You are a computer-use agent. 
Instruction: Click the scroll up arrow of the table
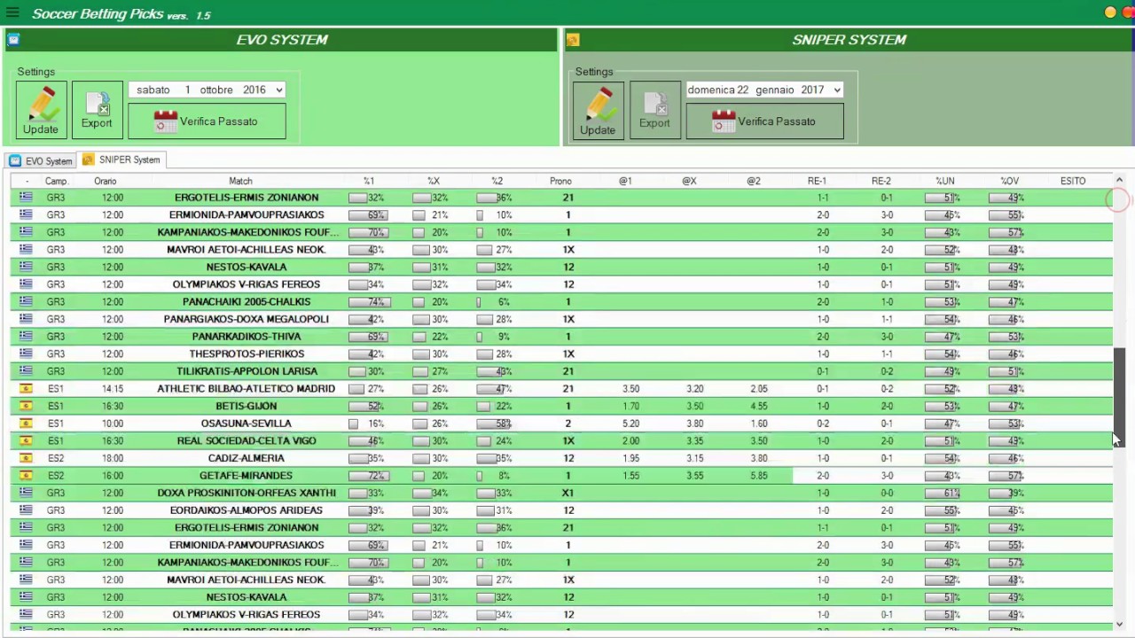click(x=1119, y=180)
